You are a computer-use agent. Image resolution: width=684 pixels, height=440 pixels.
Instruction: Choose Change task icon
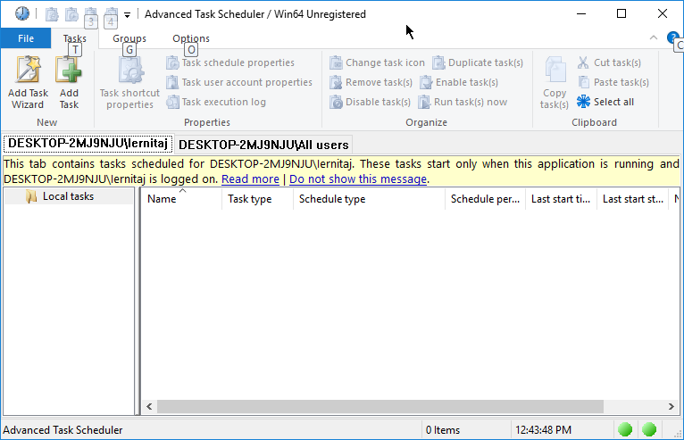[377, 62]
